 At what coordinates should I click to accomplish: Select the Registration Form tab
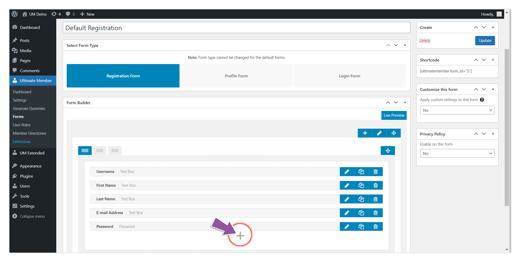(x=123, y=76)
